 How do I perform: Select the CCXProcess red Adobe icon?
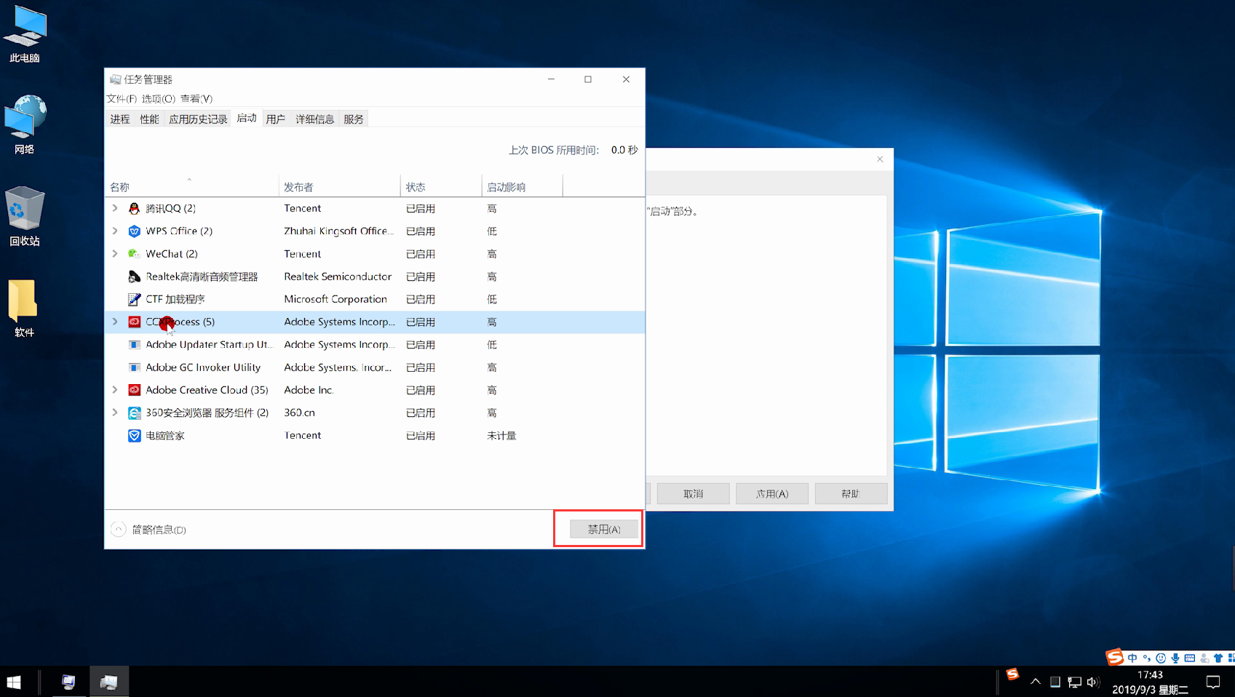tap(134, 322)
